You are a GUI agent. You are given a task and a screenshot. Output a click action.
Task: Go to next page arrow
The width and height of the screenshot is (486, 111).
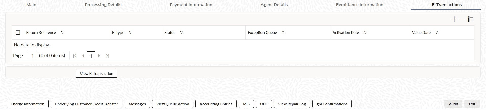click(99, 56)
